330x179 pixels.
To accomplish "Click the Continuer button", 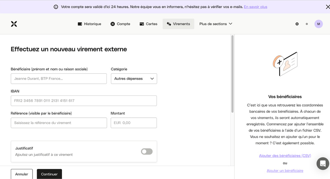I will coord(49,174).
